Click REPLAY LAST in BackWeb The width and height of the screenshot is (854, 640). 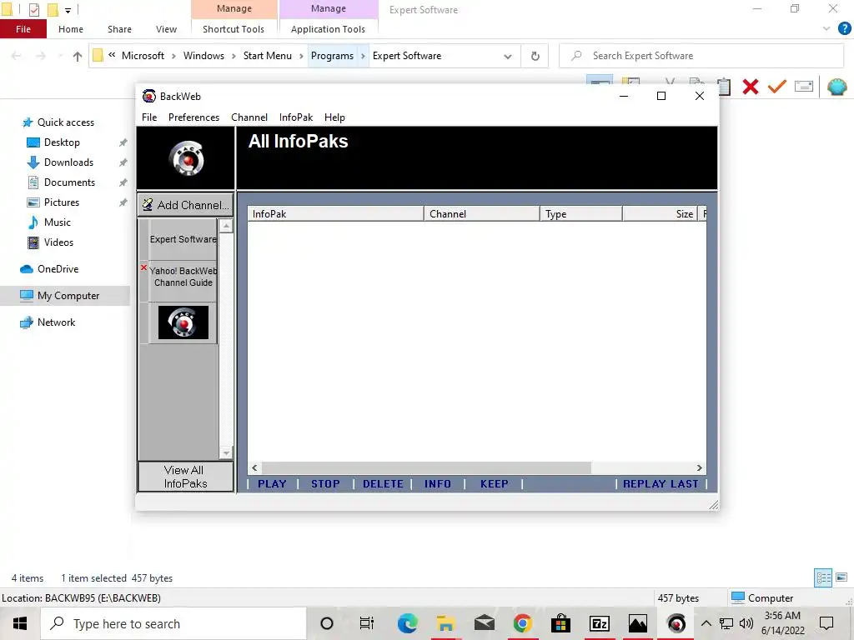[x=661, y=484]
